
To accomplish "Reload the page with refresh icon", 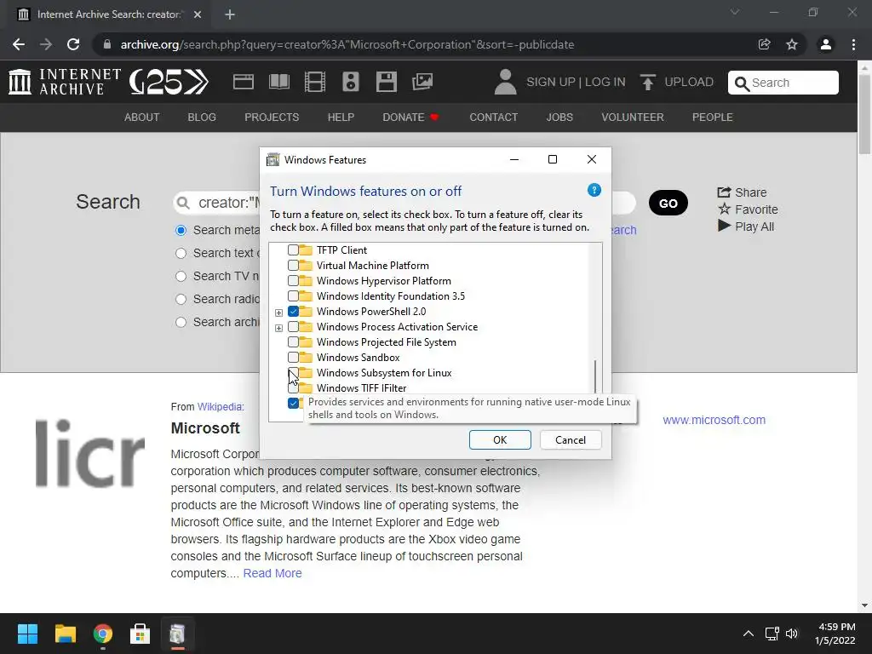I will click(73, 44).
